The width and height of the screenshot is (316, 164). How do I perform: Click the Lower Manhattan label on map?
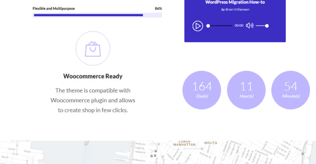click(x=184, y=143)
